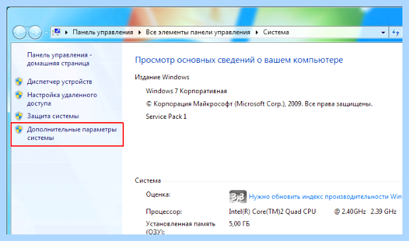Click the Forward navigation arrow button
The width and height of the screenshot is (409, 241).
pyautogui.click(x=35, y=32)
